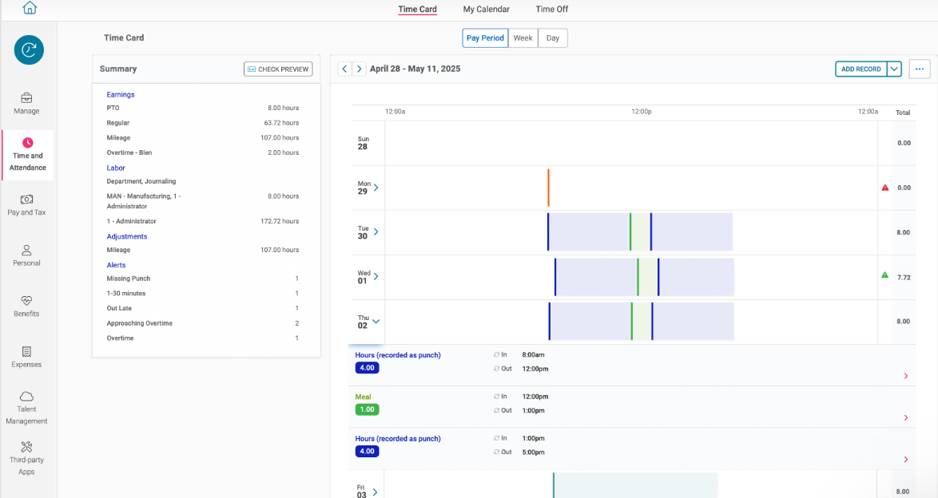The image size is (938, 498).
Task: Open the Benefits heart icon
Action: [x=26, y=301]
